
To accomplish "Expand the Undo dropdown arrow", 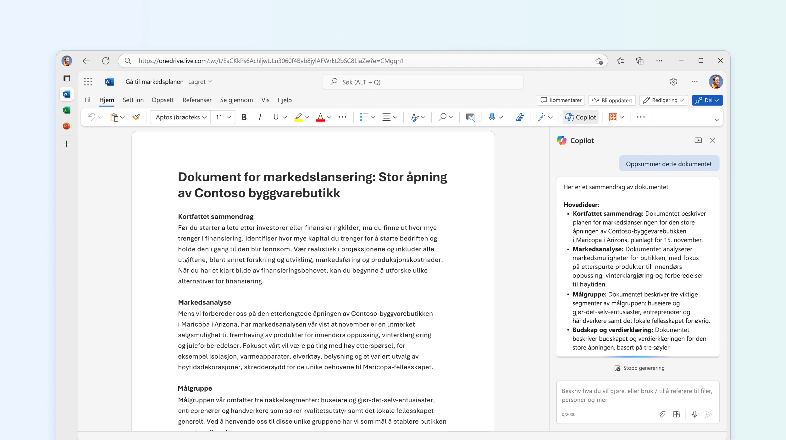I will click(x=100, y=117).
